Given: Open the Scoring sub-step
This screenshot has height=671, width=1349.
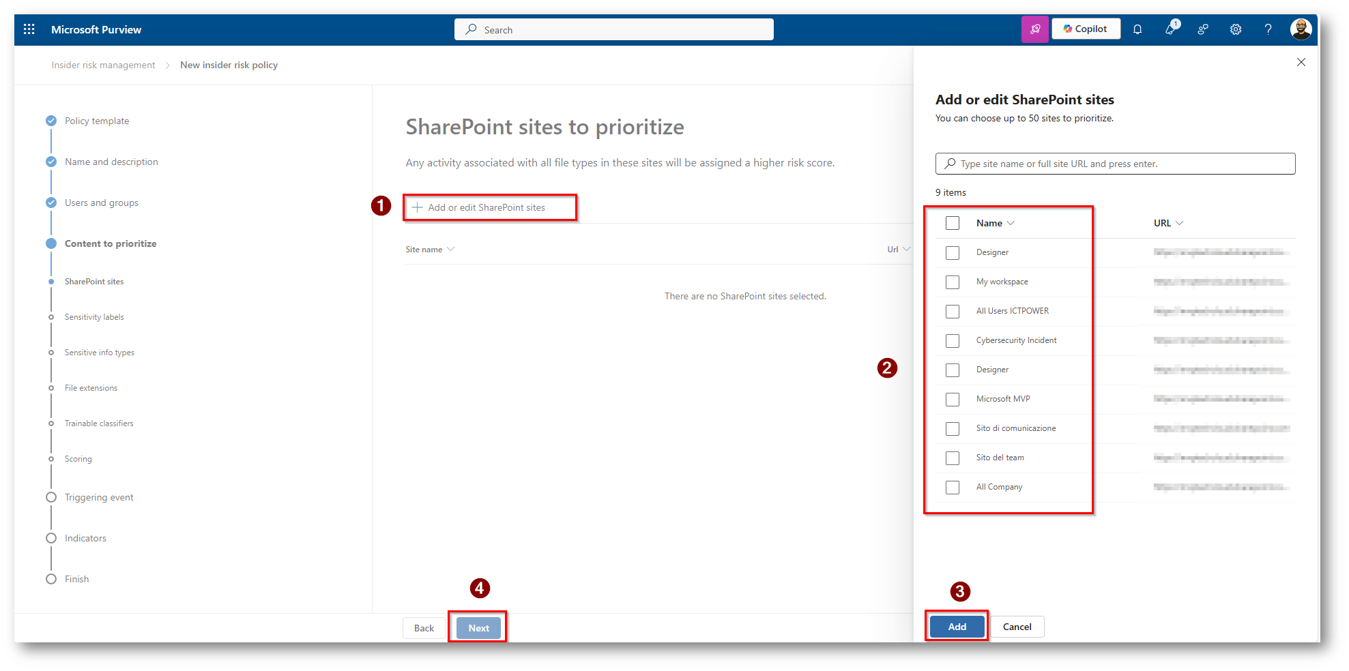Looking at the screenshot, I should click(78, 459).
